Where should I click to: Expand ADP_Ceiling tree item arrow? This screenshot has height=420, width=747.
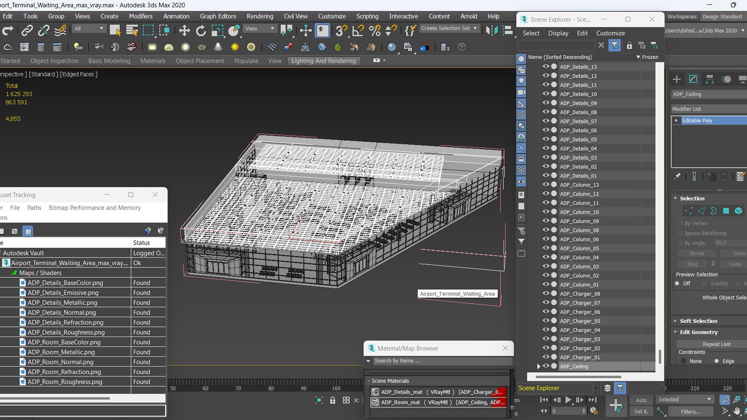pyautogui.click(x=538, y=366)
